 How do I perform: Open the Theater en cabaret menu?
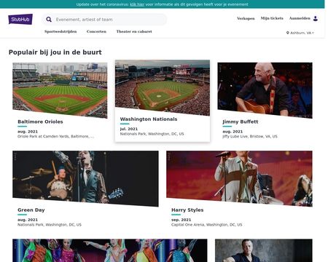point(134,31)
